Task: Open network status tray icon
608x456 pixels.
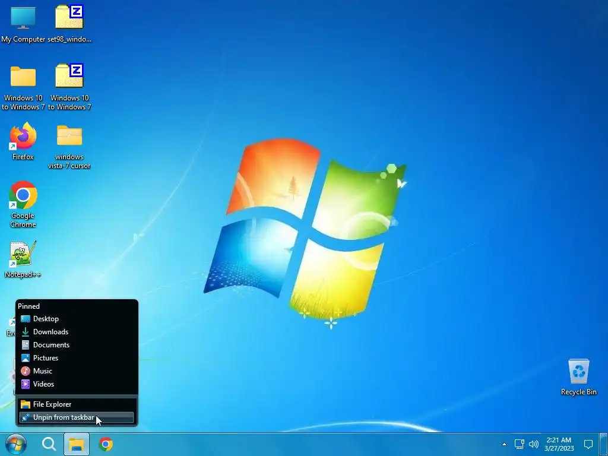Action: coord(519,444)
